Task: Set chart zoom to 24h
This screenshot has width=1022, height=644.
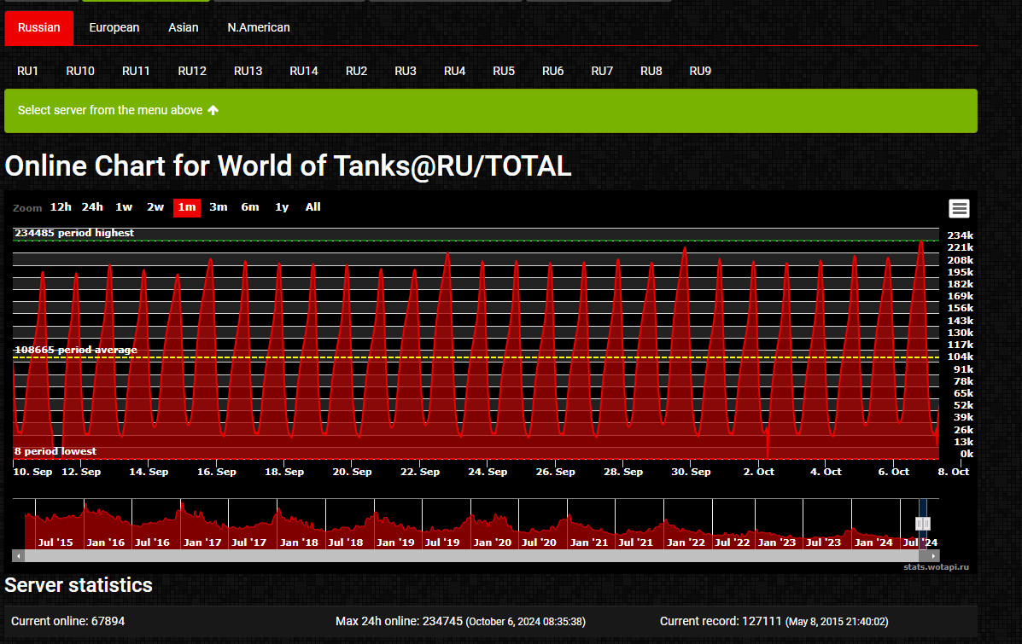Action: (92, 207)
